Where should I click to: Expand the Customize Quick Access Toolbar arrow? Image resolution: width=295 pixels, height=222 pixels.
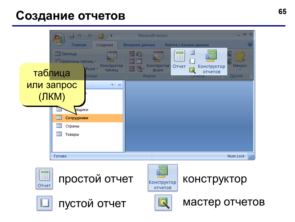[x=111, y=36]
